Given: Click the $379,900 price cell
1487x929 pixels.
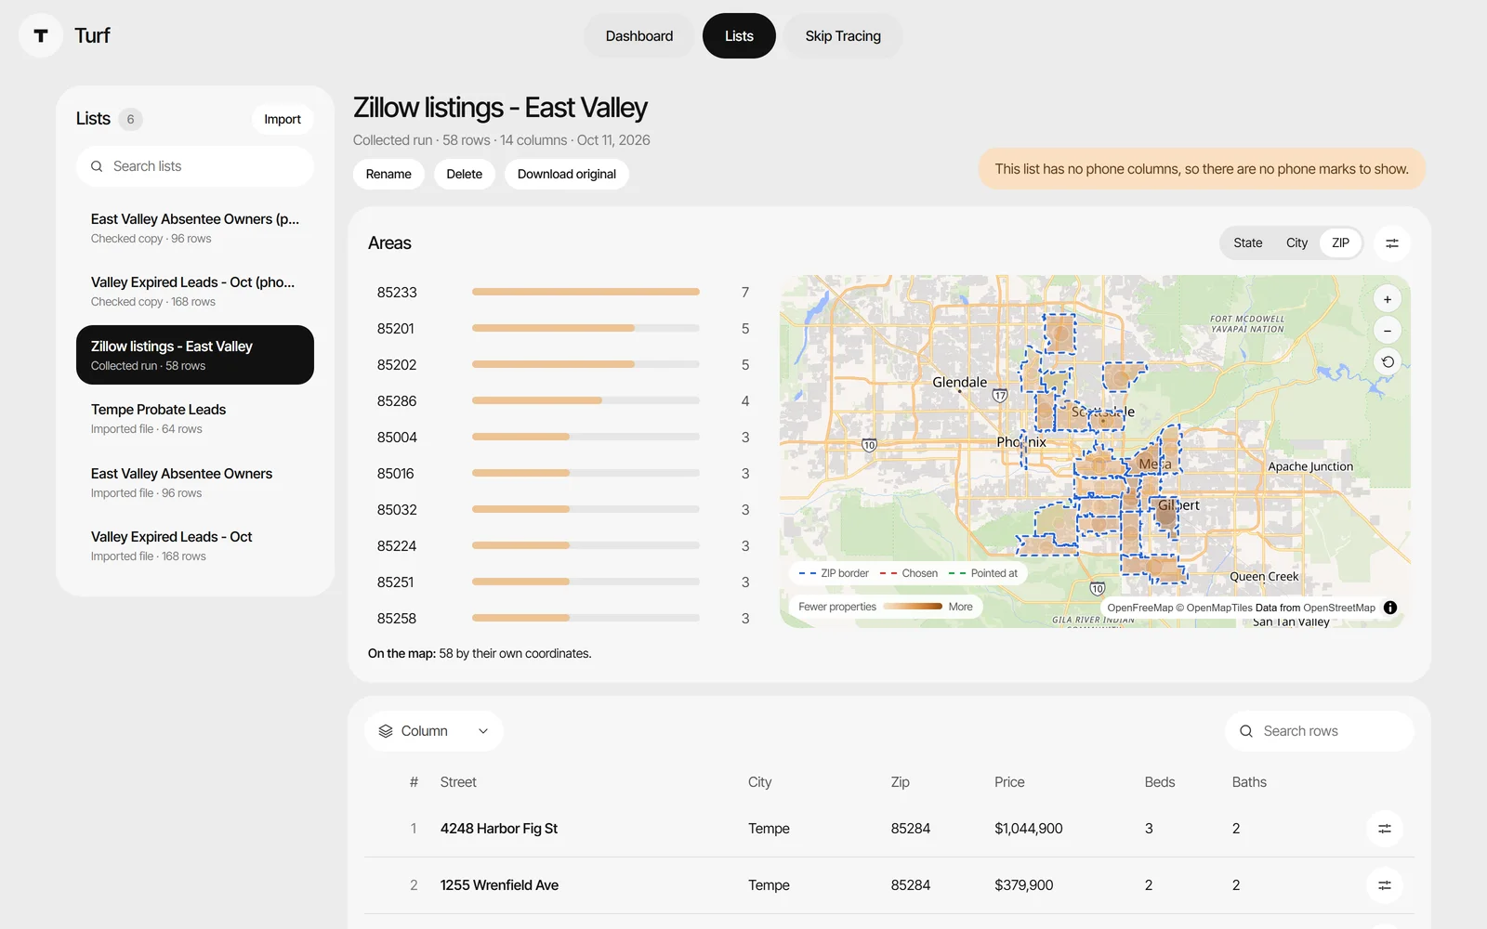Looking at the screenshot, I should pos(1023,885).
